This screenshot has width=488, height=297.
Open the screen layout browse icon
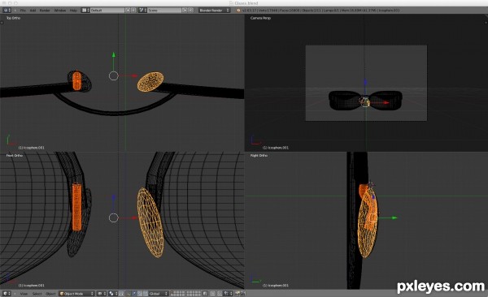(x=85, y=11)
